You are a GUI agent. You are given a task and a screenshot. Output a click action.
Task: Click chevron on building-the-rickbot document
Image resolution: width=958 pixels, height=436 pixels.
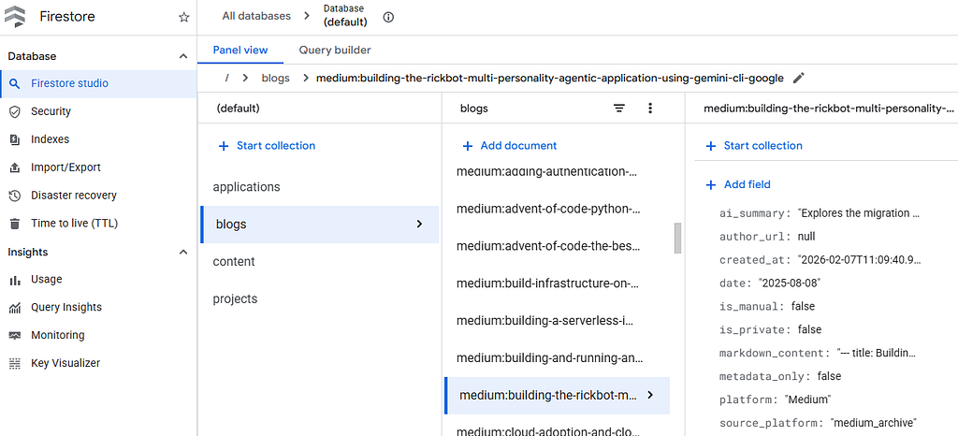point(650,395)
